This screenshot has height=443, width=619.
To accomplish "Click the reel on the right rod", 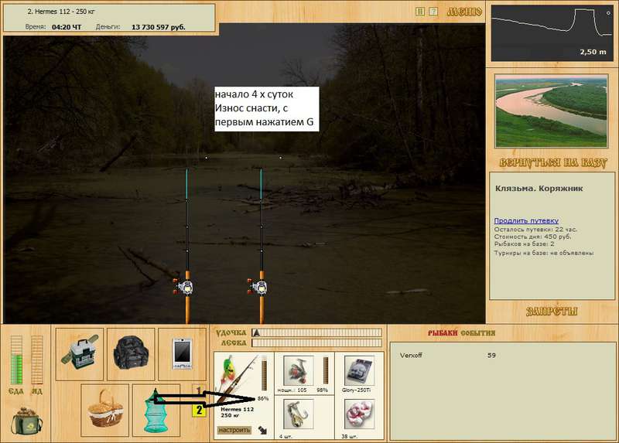I will click(x=258, y=287).
